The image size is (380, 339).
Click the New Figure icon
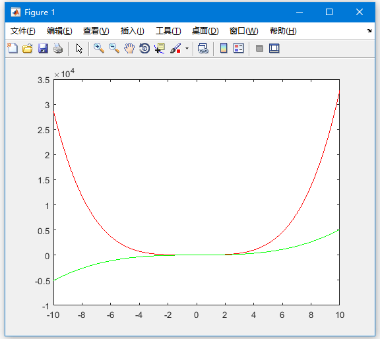coord(13,48)
